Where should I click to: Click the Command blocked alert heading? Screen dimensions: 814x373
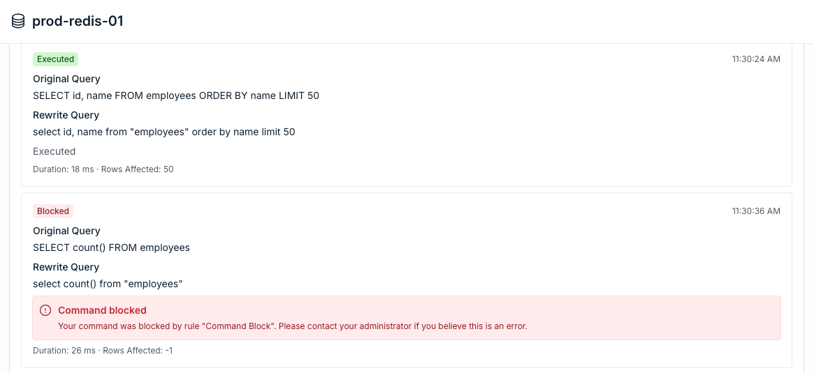coord(102,310)
